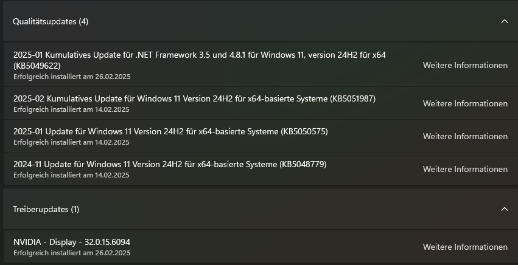This screenshot has height=265, width=518.
Task: Click install date under KB5051987 update
Action: point(72,109)
